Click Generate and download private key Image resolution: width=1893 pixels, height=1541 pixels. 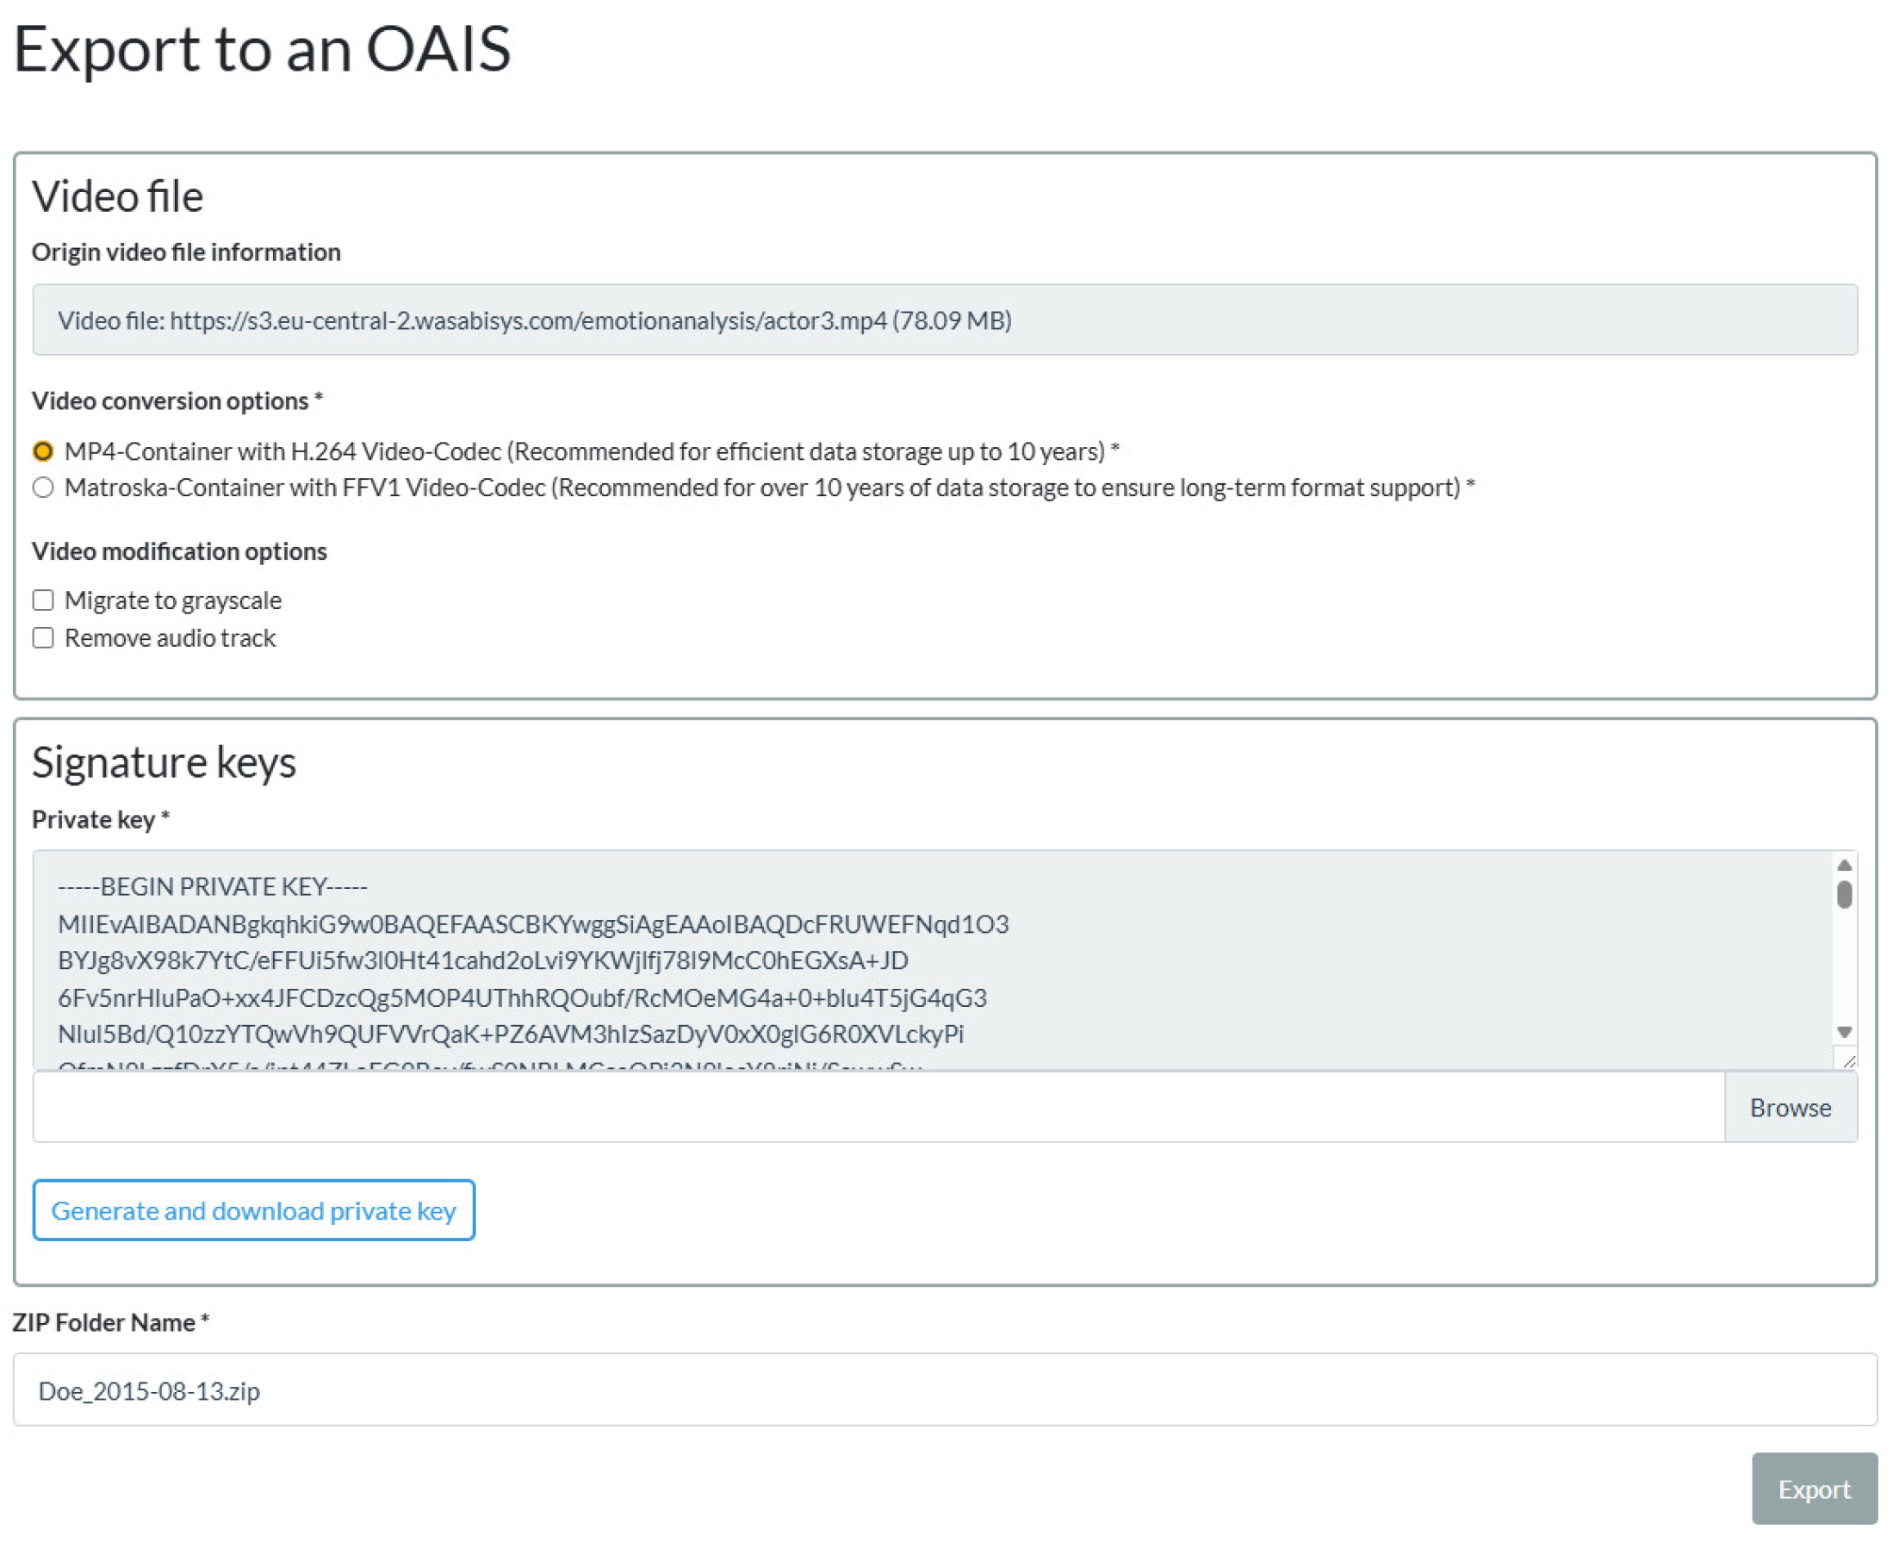point(254,1210)
